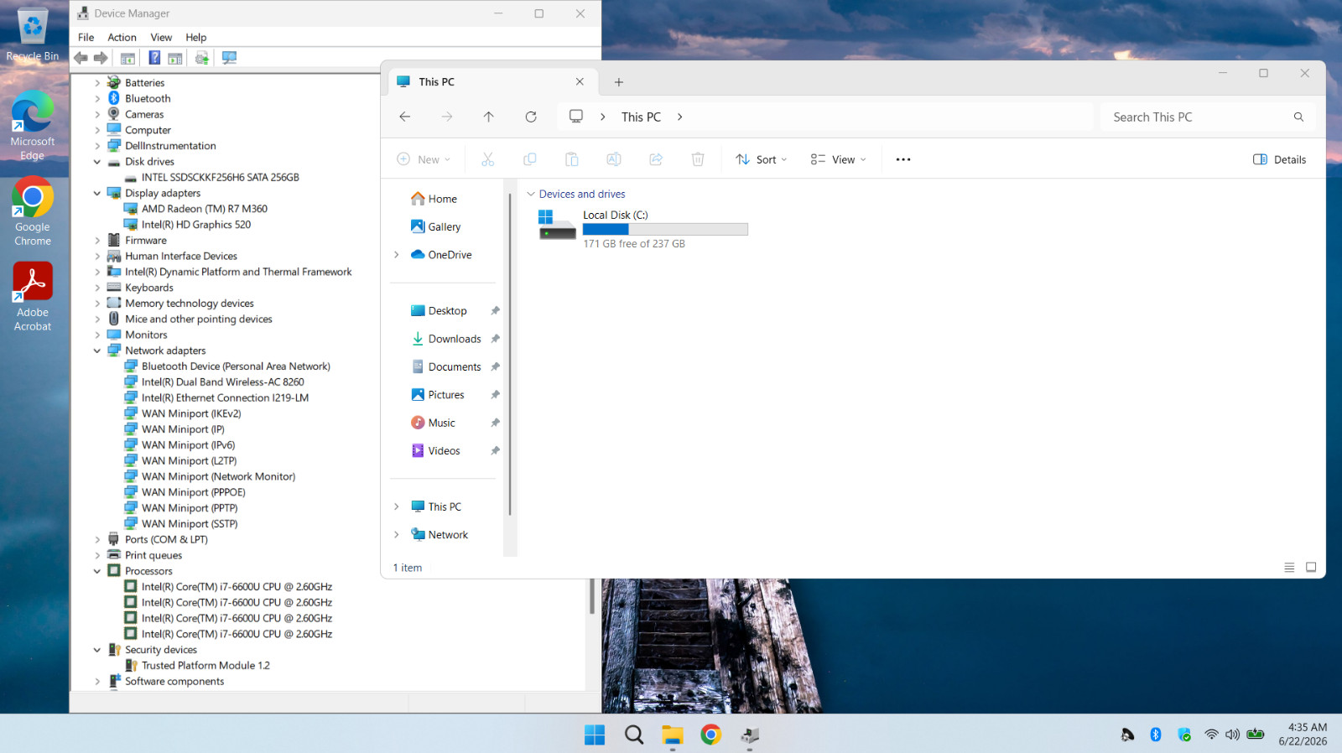
Task: Open the New dropdown in File Explorer
Action: coord(424,159)
